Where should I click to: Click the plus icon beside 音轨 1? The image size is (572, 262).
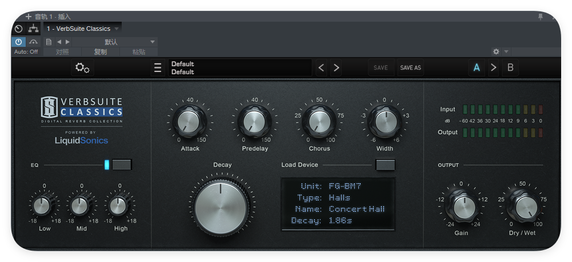(x=29, y=17)
